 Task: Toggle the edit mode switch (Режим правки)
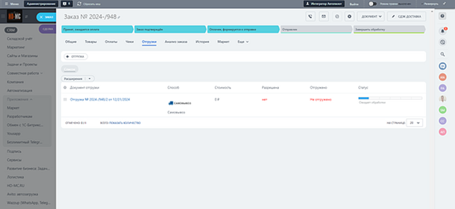click(373, 3)
